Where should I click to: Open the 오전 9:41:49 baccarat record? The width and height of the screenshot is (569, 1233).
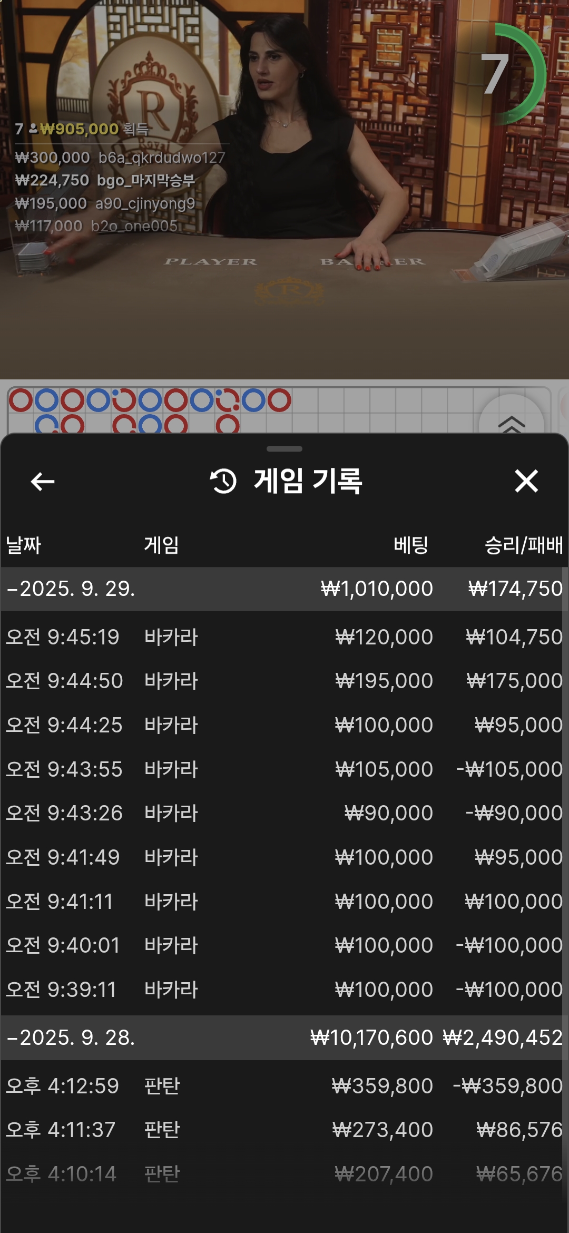pos(284,857)
